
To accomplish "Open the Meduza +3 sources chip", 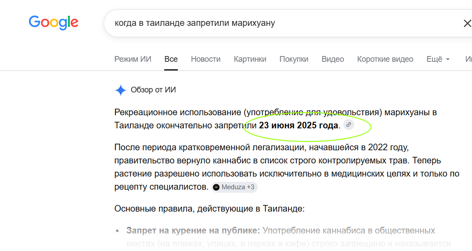I will pos(234,187).
